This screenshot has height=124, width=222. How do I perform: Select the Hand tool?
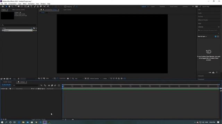click(x=9, y=7)
